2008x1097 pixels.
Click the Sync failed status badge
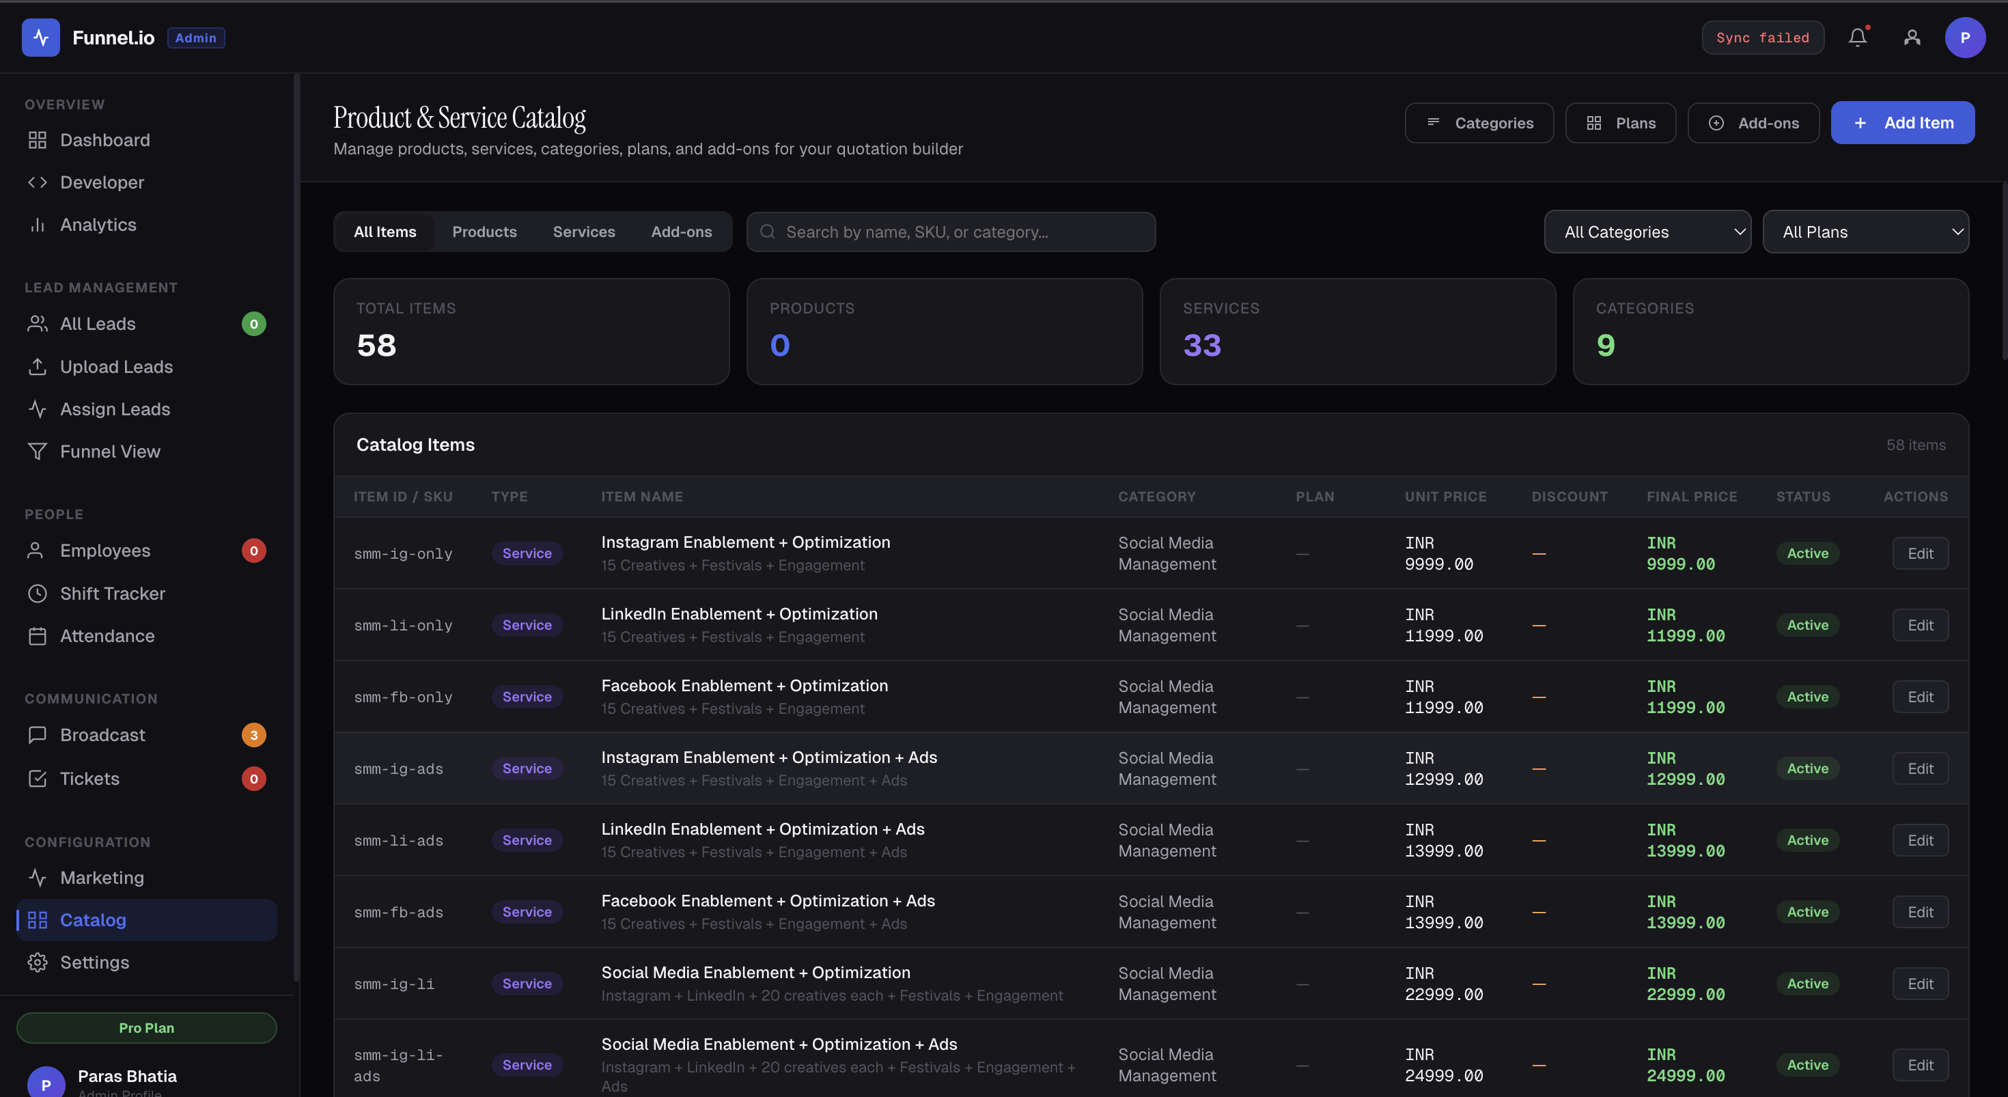pyautogui.click(x=1762, y=38)
